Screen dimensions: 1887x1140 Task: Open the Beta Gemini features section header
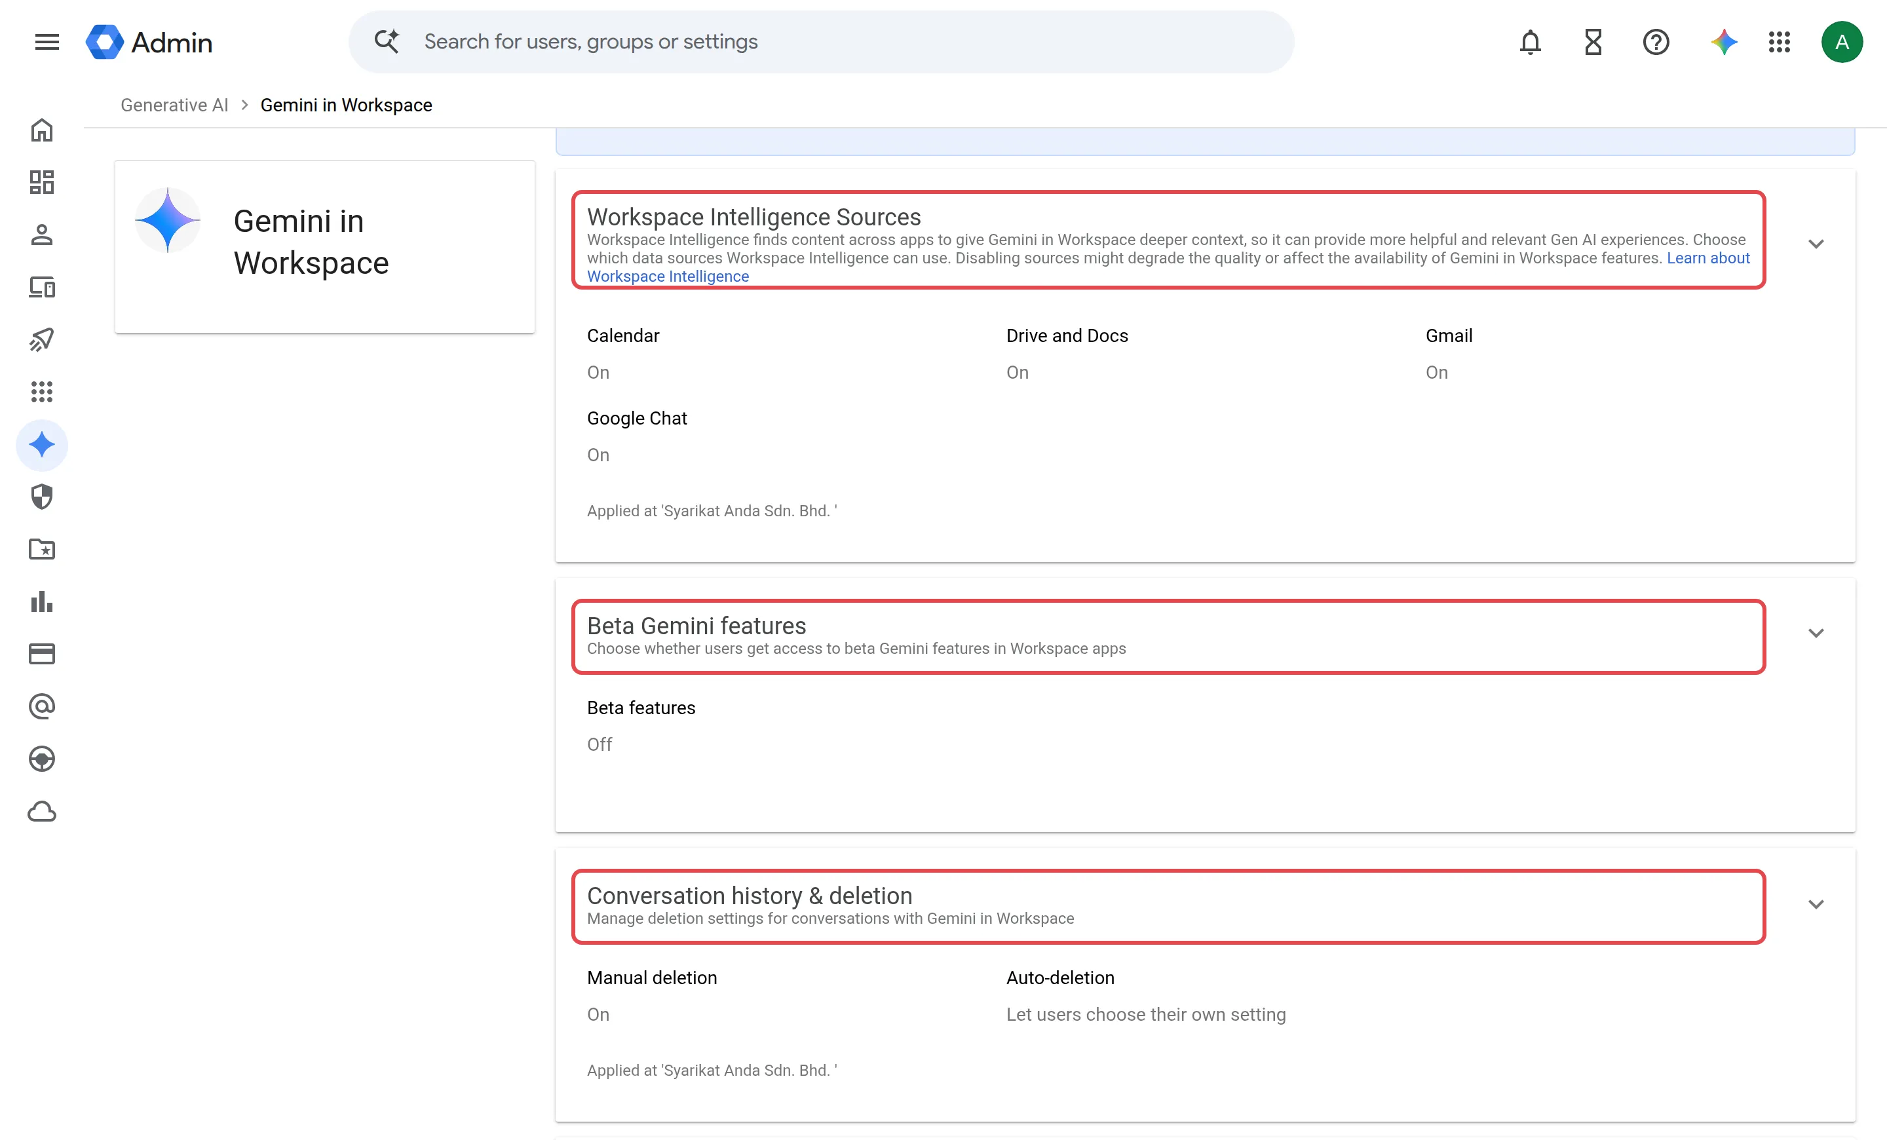(1169, 636)
